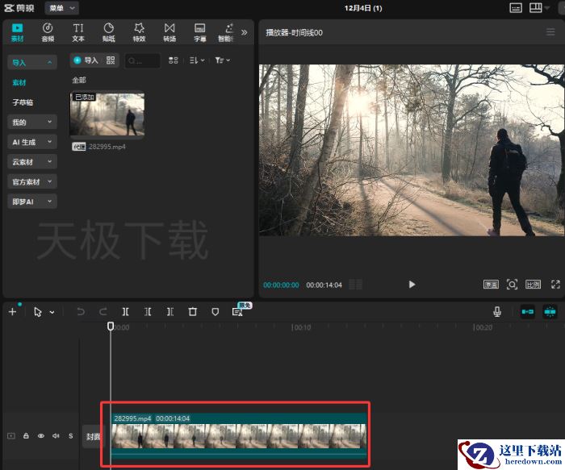The image size is (565, 470).
Task: Click the current timecode 00:00:00:00
Action: pos(281,285)
